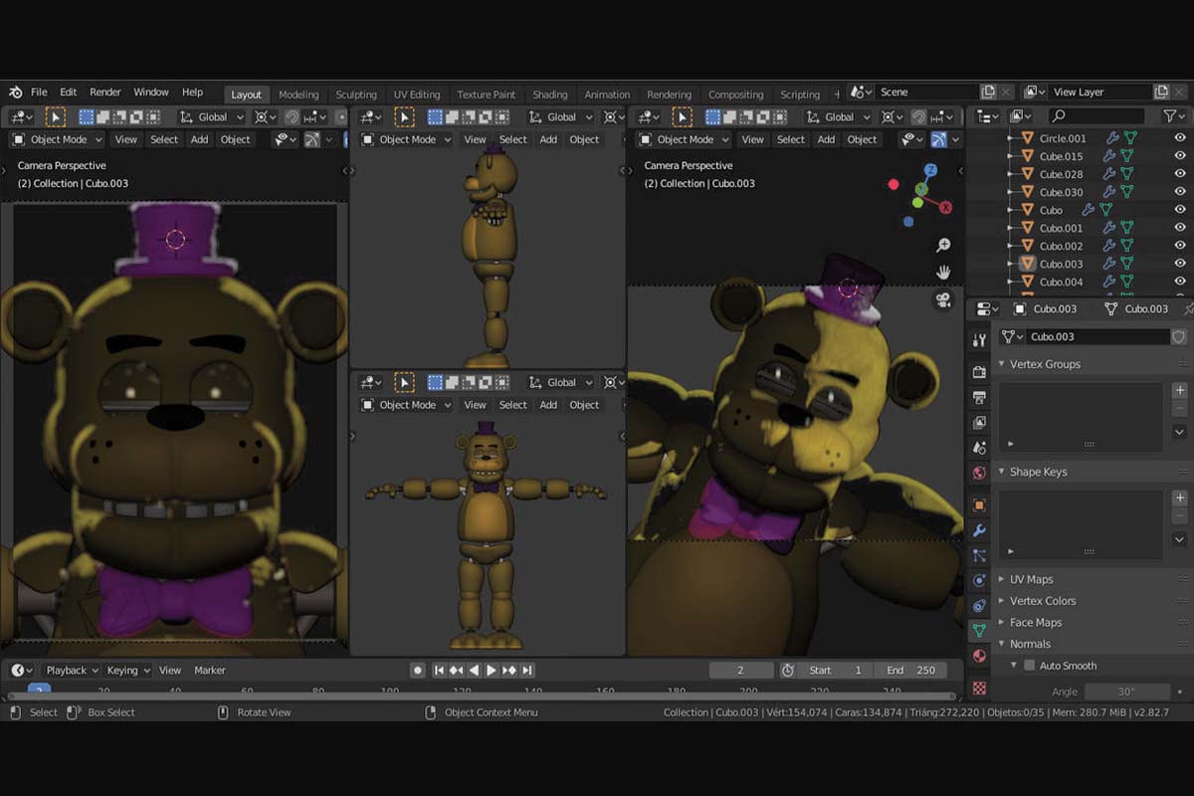Click Add in the left viewport header

click(199, 140)
